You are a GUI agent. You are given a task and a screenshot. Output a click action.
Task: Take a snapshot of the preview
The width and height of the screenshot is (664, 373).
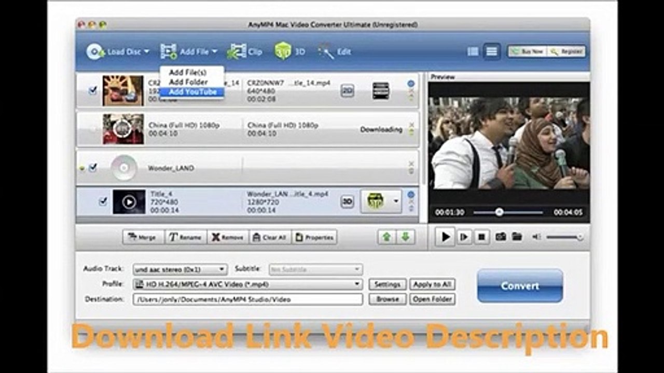(x=501, y=237)
